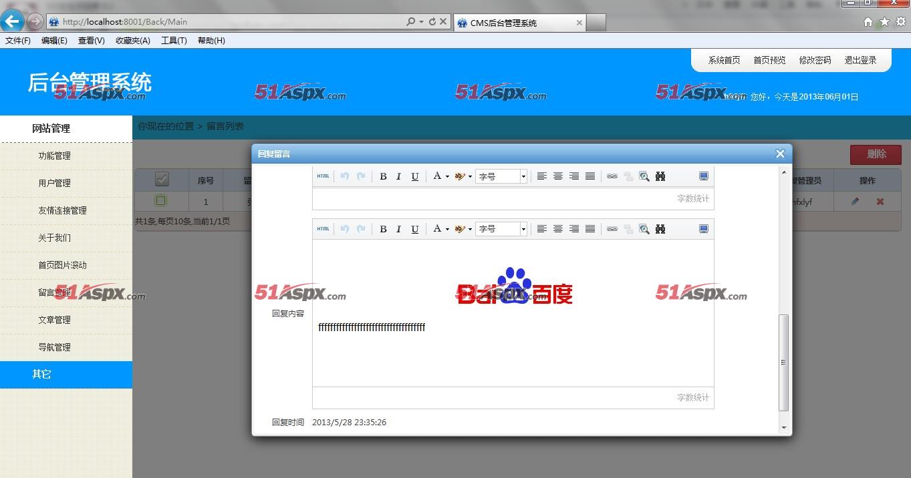This screenshot has height=478, width=911.
Task: Pick font color A in upper editor
Action: click(x=437, y=176)
